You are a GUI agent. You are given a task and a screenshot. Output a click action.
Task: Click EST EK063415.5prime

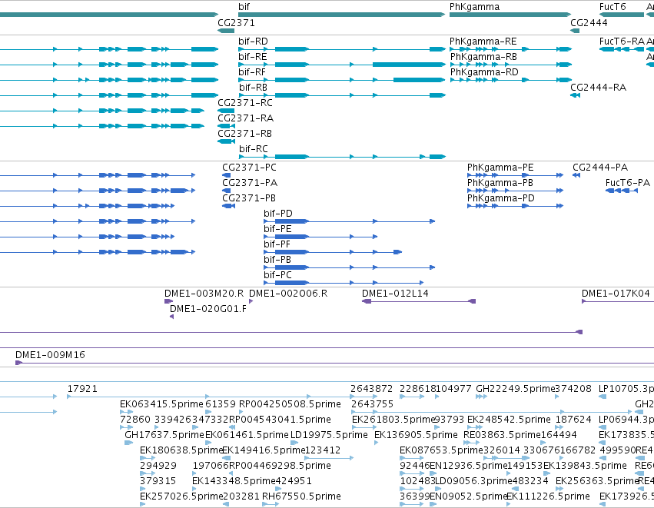point(126,412)
